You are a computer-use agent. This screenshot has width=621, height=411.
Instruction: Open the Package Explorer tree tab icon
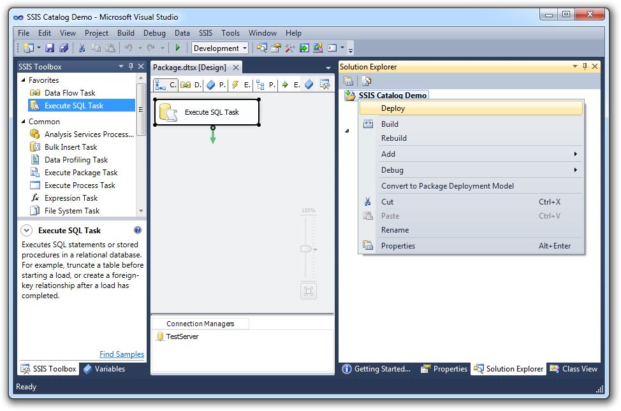tap(260, 84)
